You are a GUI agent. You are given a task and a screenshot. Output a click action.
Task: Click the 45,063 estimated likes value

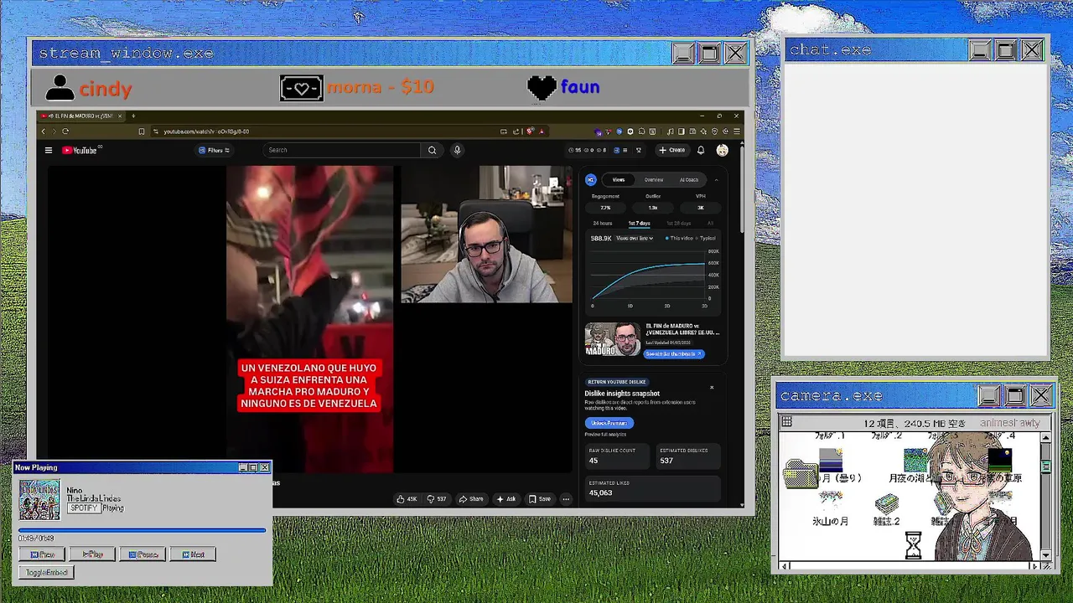tap(600, 492)
